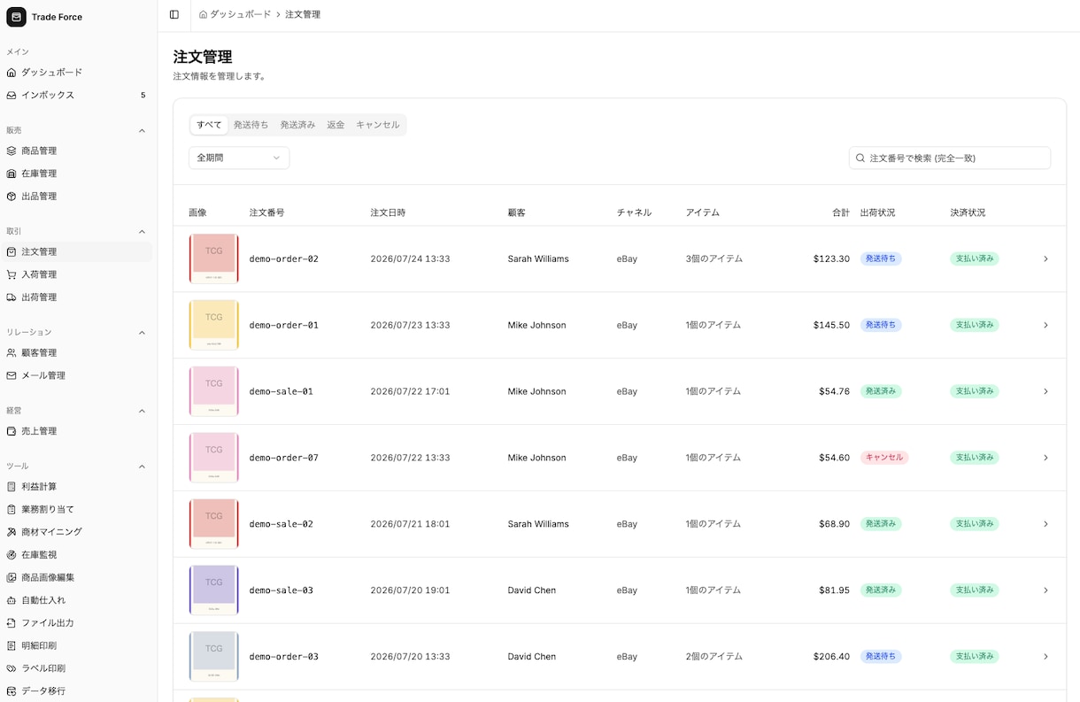Screen dimensions: 1080x702
Task: Click the 注文日時 column header
Action: click(x=388, y=212)
